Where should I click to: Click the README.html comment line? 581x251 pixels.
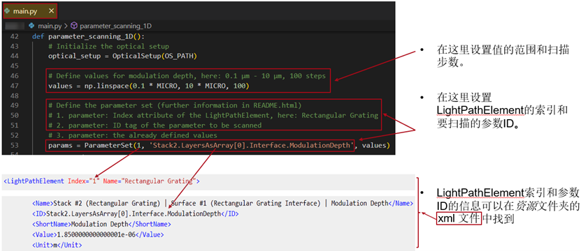pos(173,105)
